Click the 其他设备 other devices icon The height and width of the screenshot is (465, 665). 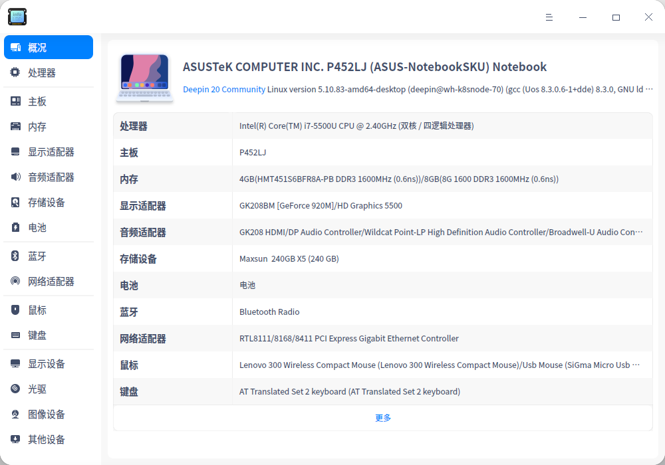click(15, 439)
